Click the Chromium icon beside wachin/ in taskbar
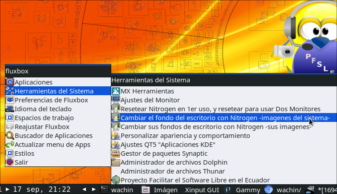The image size is (337, 194). [x=268, y=190]
